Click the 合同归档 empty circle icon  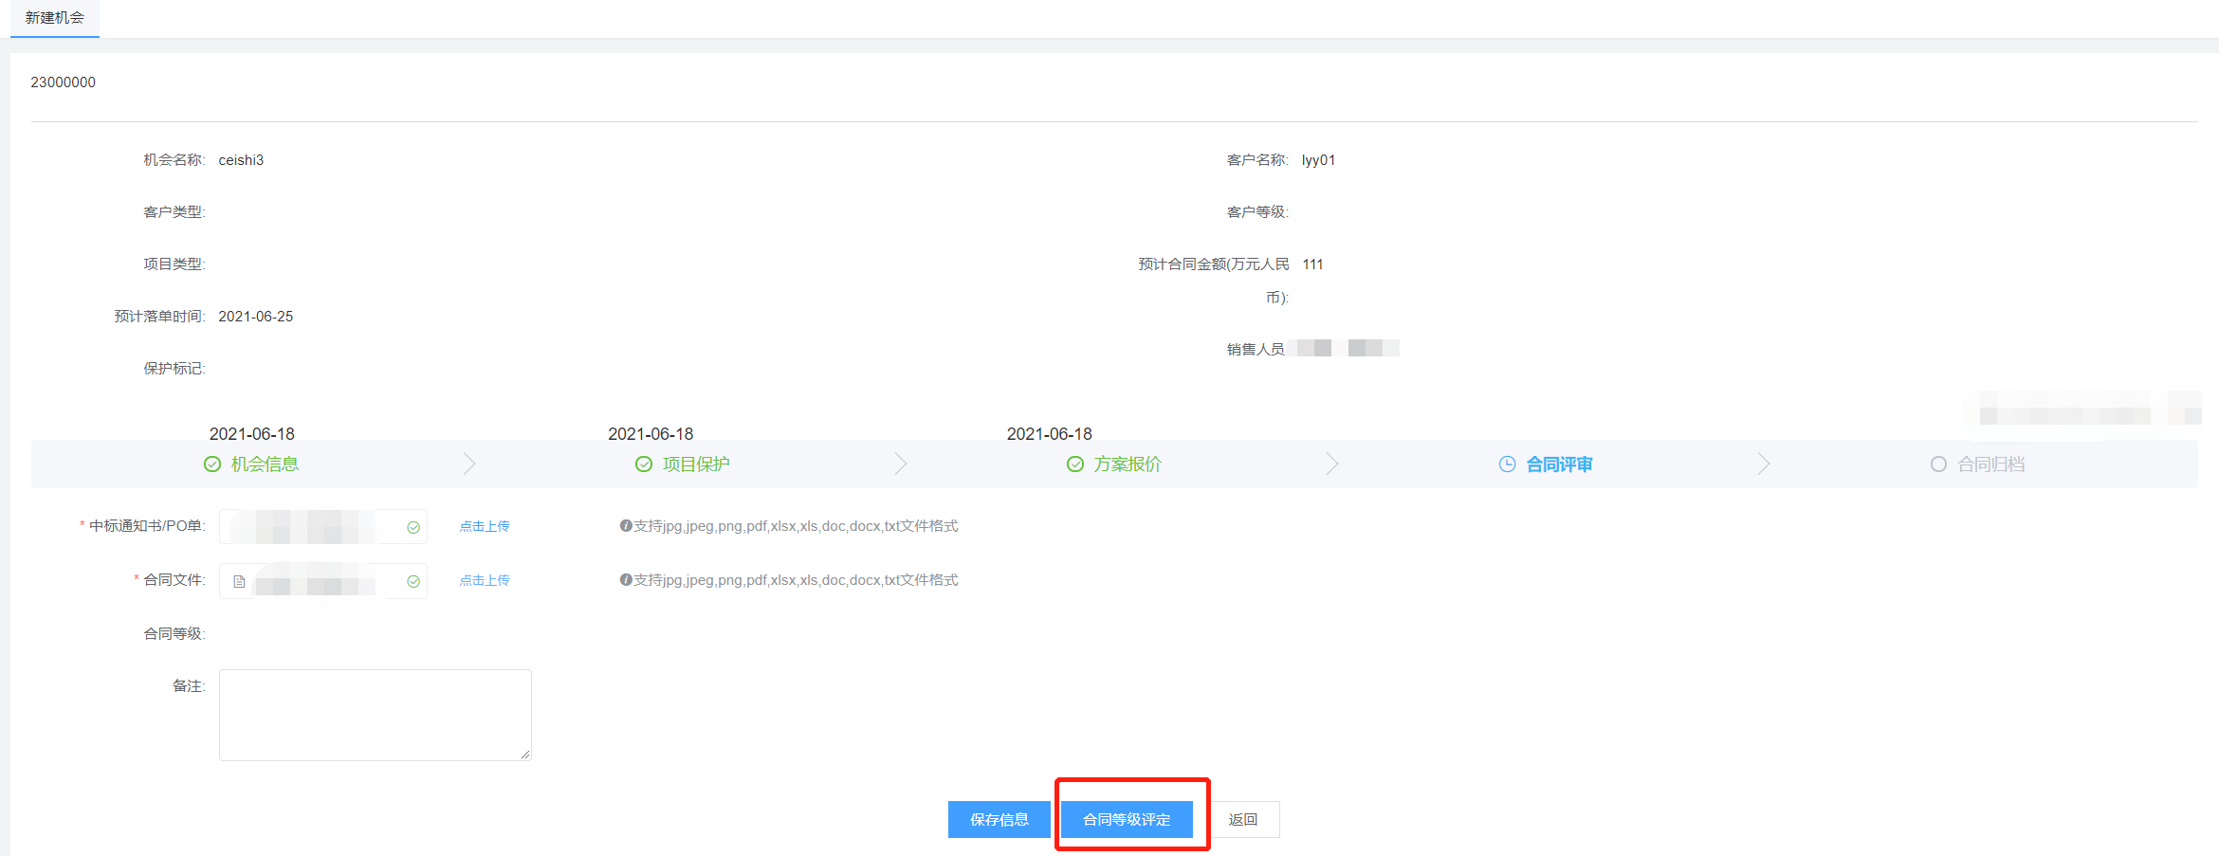click(1938, 464)
